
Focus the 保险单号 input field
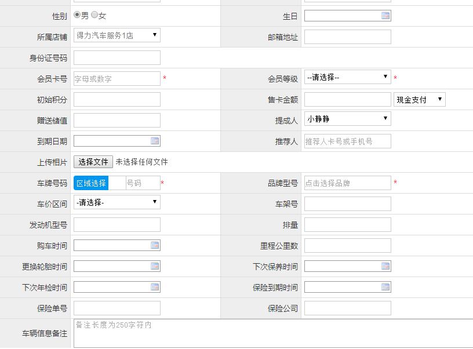click(117, 308)
